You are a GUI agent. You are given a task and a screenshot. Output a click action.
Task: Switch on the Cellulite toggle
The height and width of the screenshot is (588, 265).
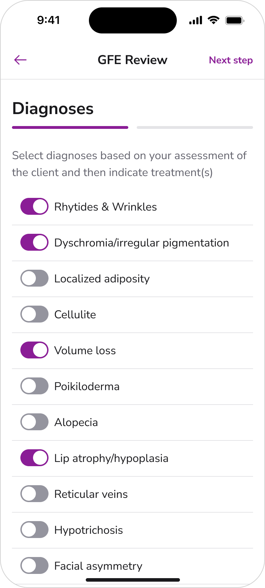pos(34,314)
